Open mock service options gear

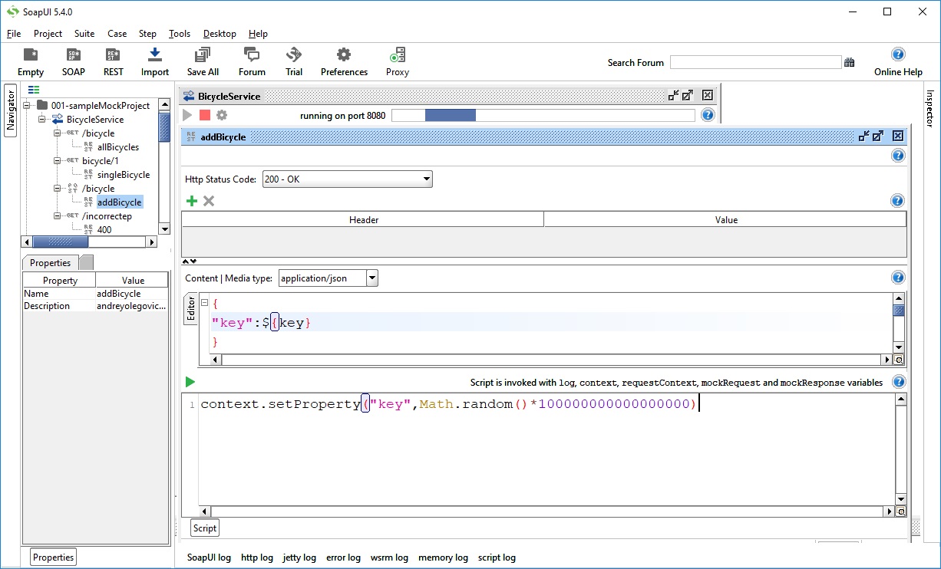tap(222, 115)
